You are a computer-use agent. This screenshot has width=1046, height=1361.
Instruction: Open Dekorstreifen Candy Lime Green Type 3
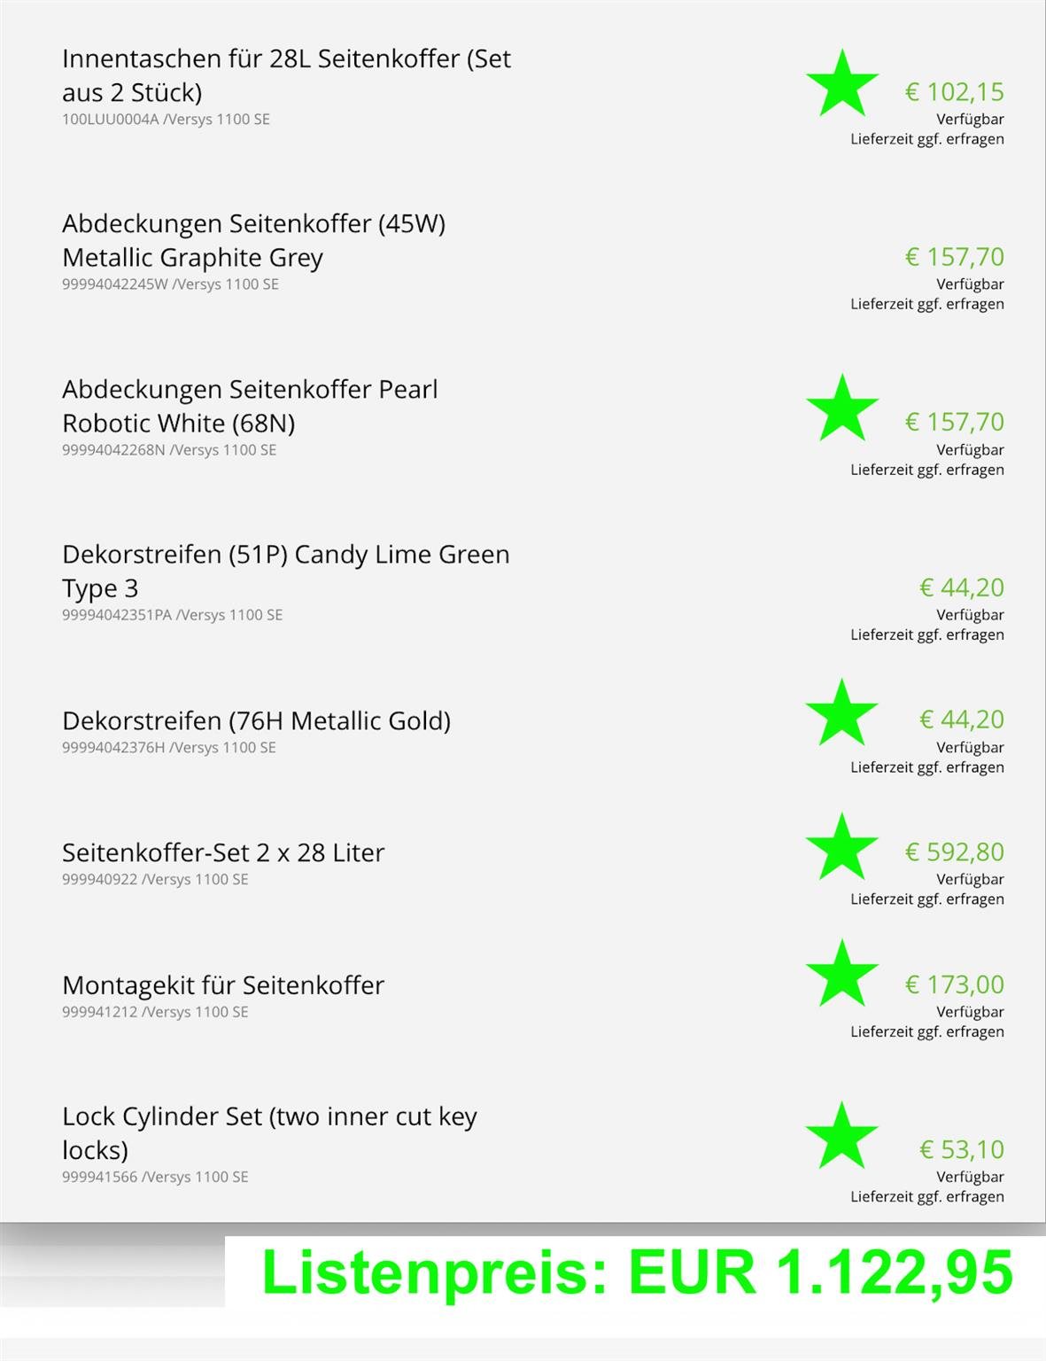pyautogui.click(x=285, y=571)
